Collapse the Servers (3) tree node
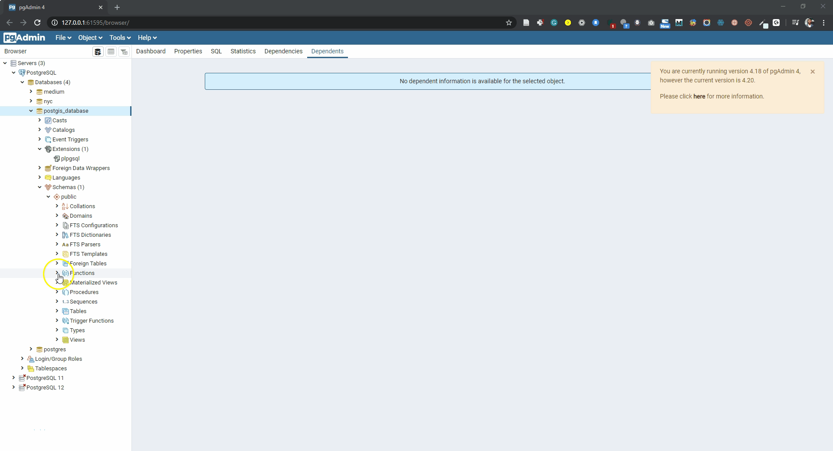The image size is (833, 451). [5, 63]
